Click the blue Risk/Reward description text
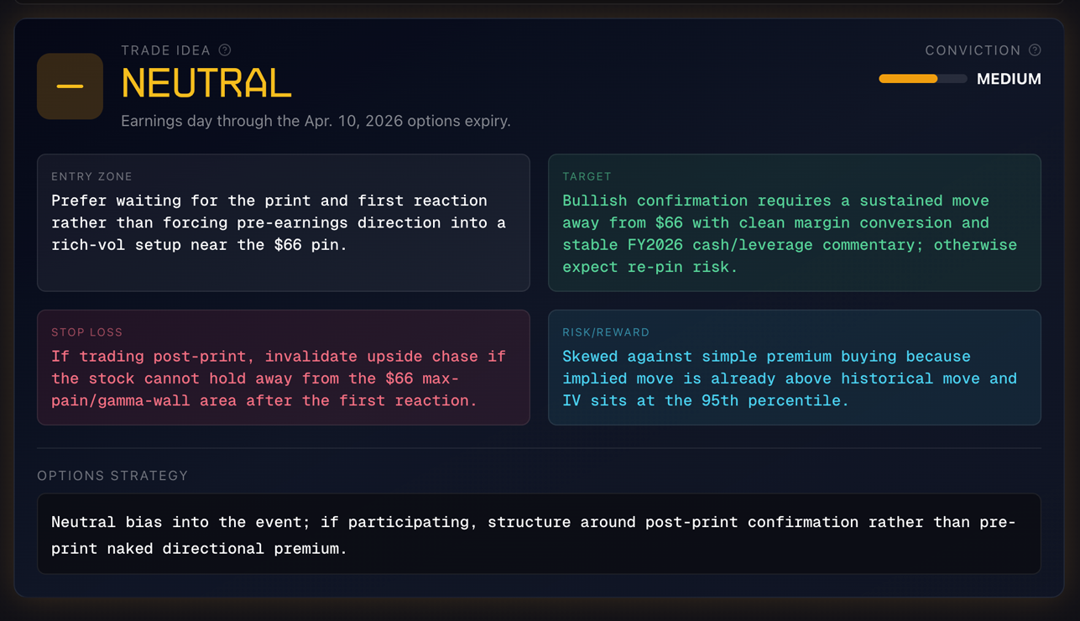Screen dimensions: 1080x621 (x=789, y=378)
